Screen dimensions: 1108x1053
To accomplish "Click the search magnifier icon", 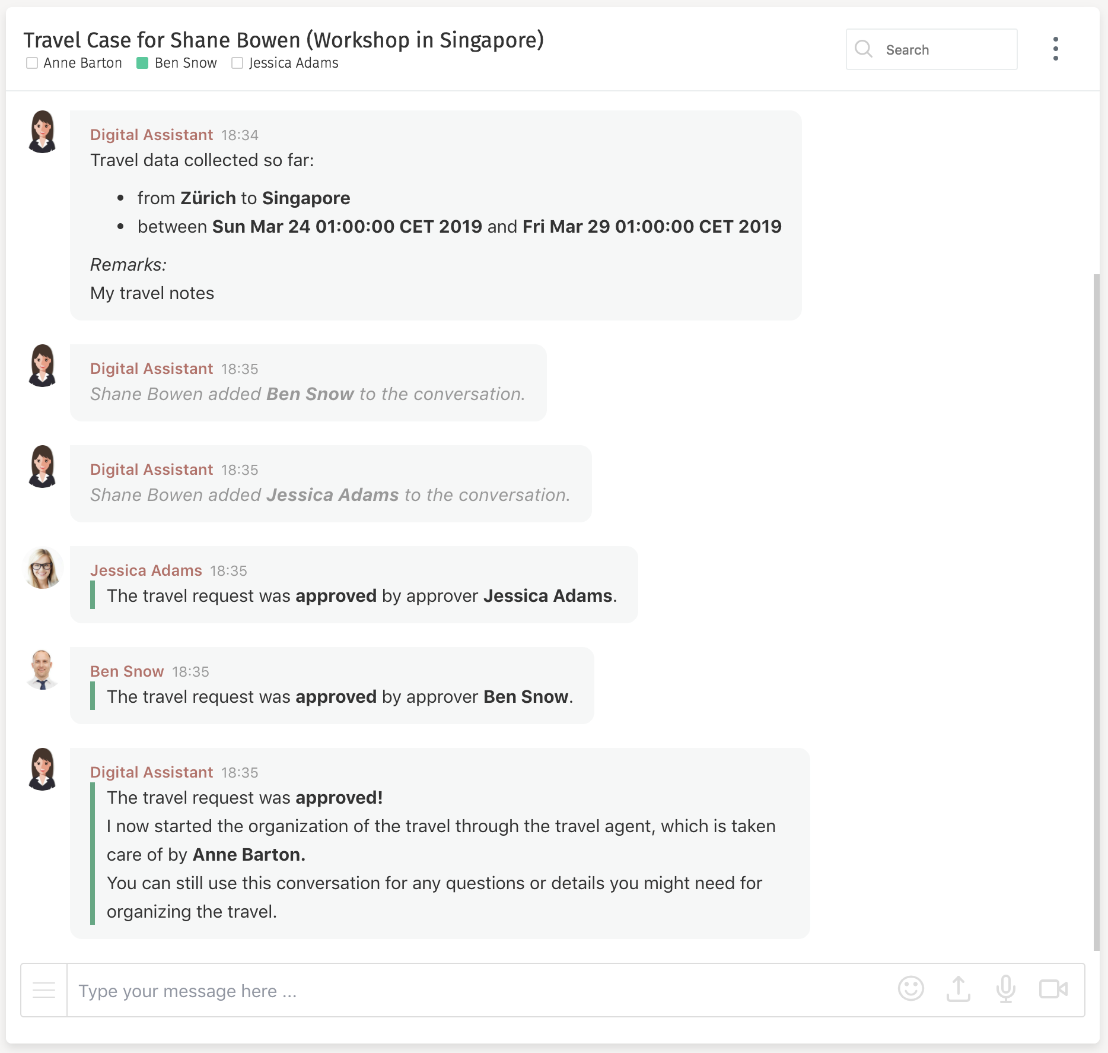I will point(864,49).
